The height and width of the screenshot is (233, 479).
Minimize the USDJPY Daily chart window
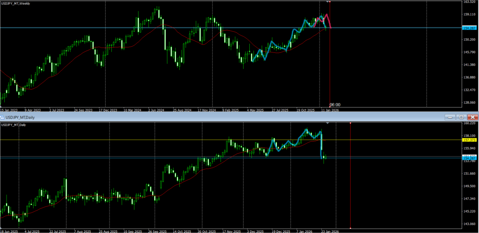(x=450, y=117)
